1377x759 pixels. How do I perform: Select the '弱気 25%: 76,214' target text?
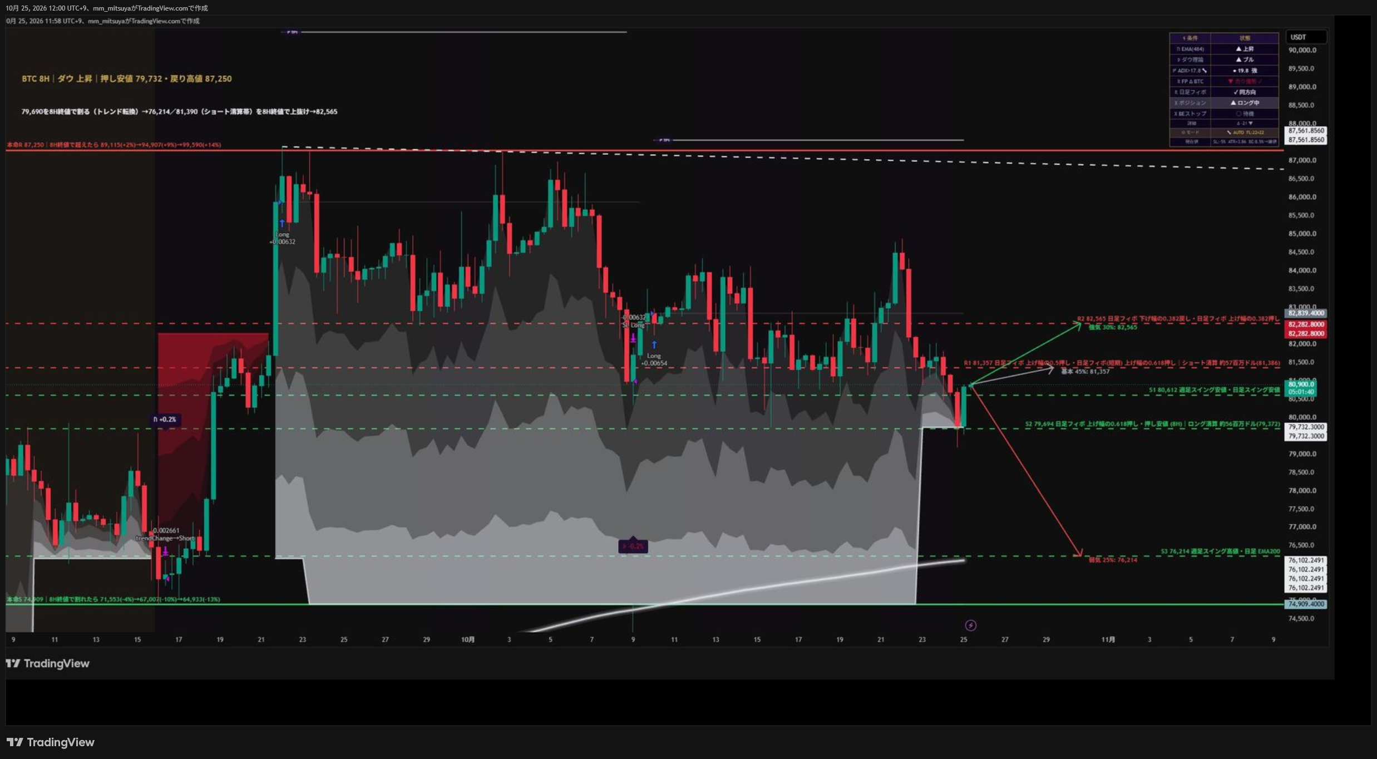(1113, 560)
